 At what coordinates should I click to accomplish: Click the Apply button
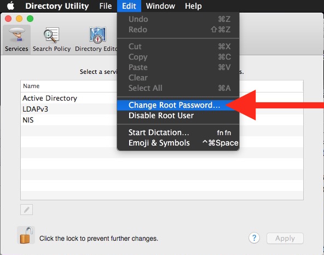coord(285,238)
